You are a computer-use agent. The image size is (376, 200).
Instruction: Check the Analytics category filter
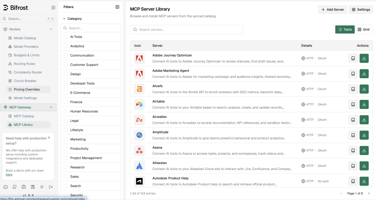click(66, 46)
